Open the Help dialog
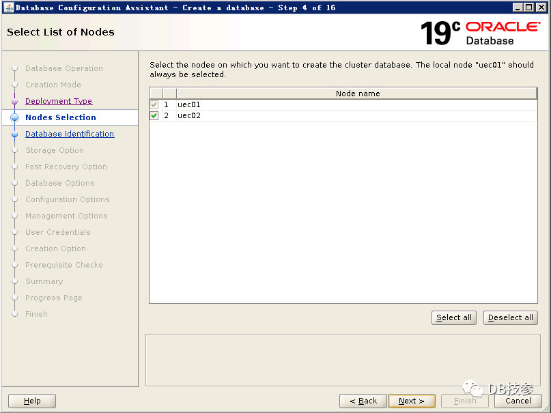 [32, 401]
